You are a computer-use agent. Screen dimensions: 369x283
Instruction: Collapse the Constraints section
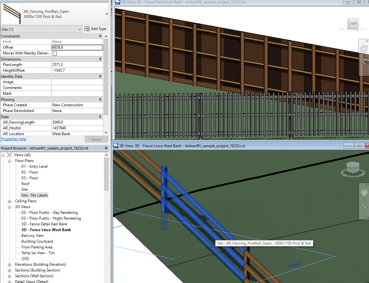(100, 36)
